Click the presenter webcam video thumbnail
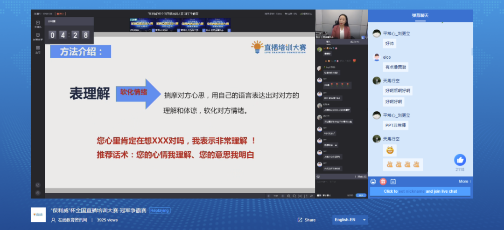This screenshot has height=230, width=504. point(341,25)
